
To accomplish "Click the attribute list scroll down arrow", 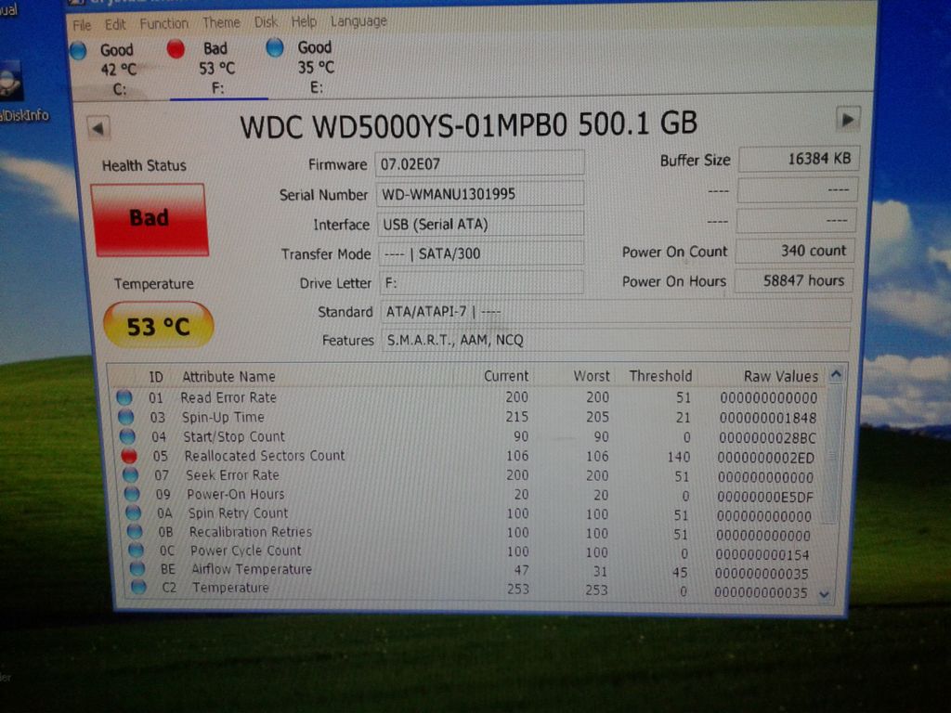I will point(825,595).
